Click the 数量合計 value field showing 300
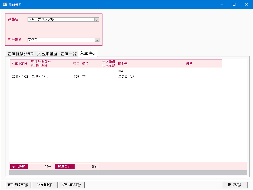This screenshot has height=190, width=253. point(86,166)
